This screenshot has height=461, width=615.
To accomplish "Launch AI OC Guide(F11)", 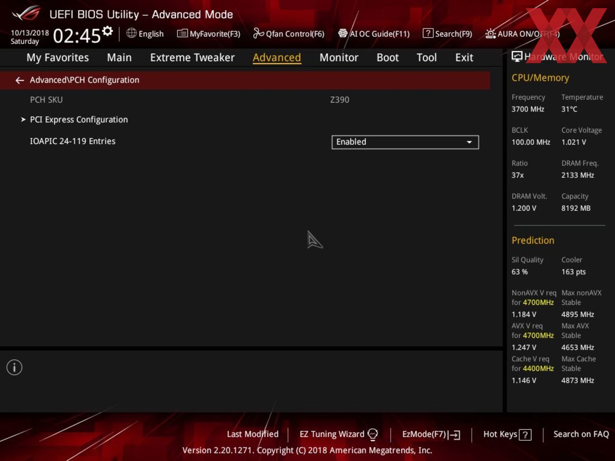I will click(x=374, y=33).
